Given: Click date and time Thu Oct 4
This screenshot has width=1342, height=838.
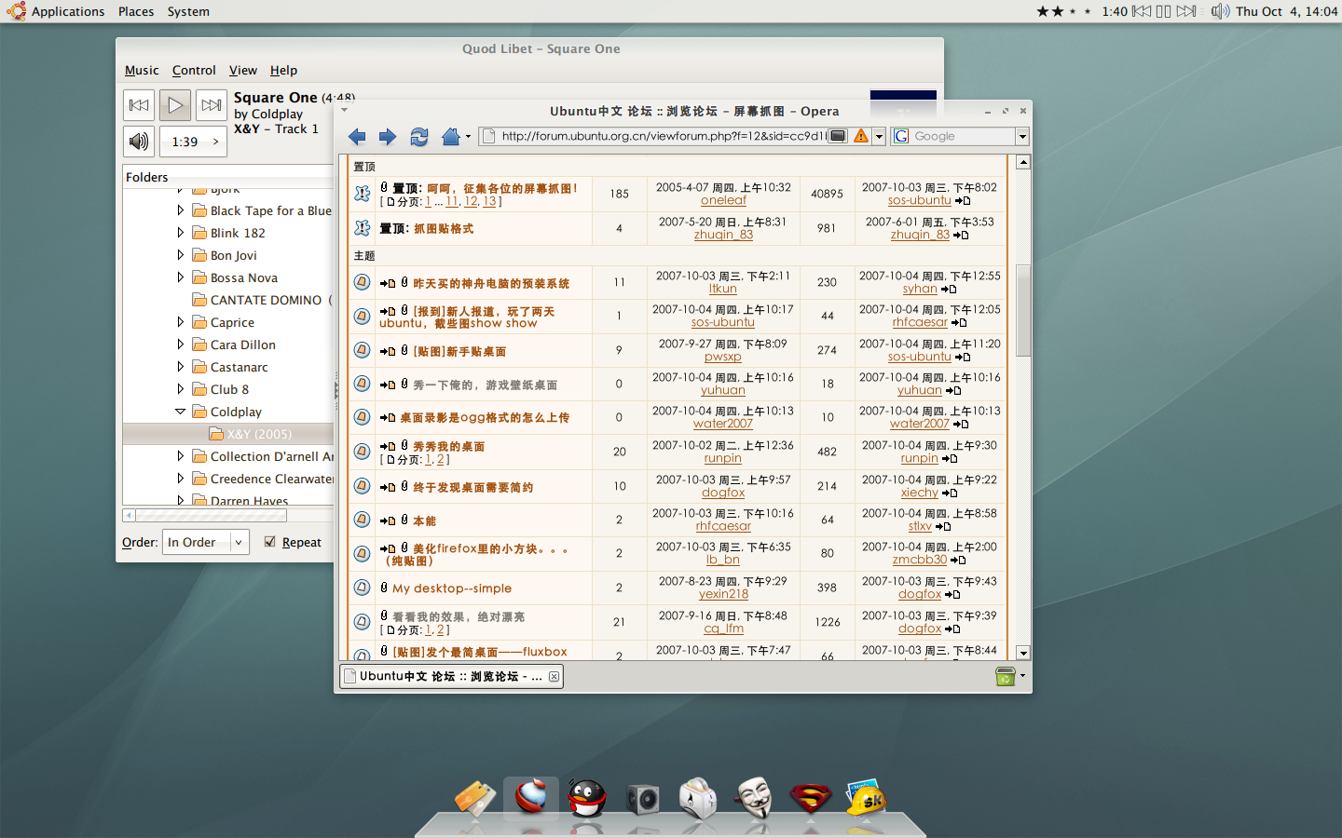Looking at the screenshot, I should 1287,11.
